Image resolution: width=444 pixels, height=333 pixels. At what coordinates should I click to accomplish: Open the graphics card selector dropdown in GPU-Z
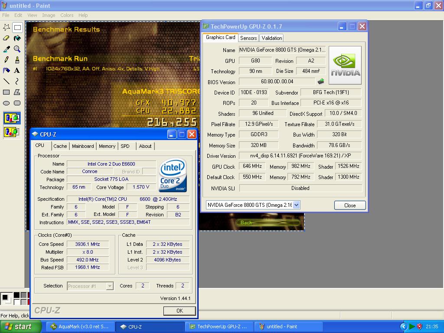point(296,205)
